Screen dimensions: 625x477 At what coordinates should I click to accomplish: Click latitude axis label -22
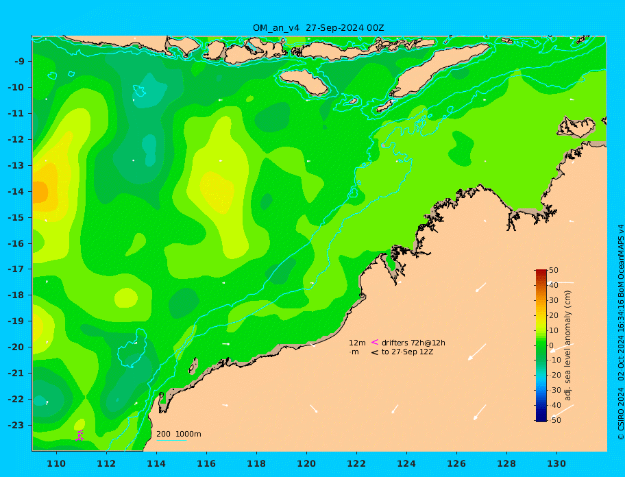click(x=16, y=400)
